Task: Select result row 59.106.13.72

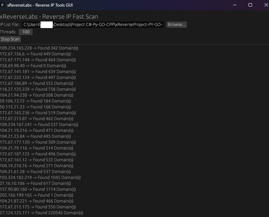Action: coord(35,101)
